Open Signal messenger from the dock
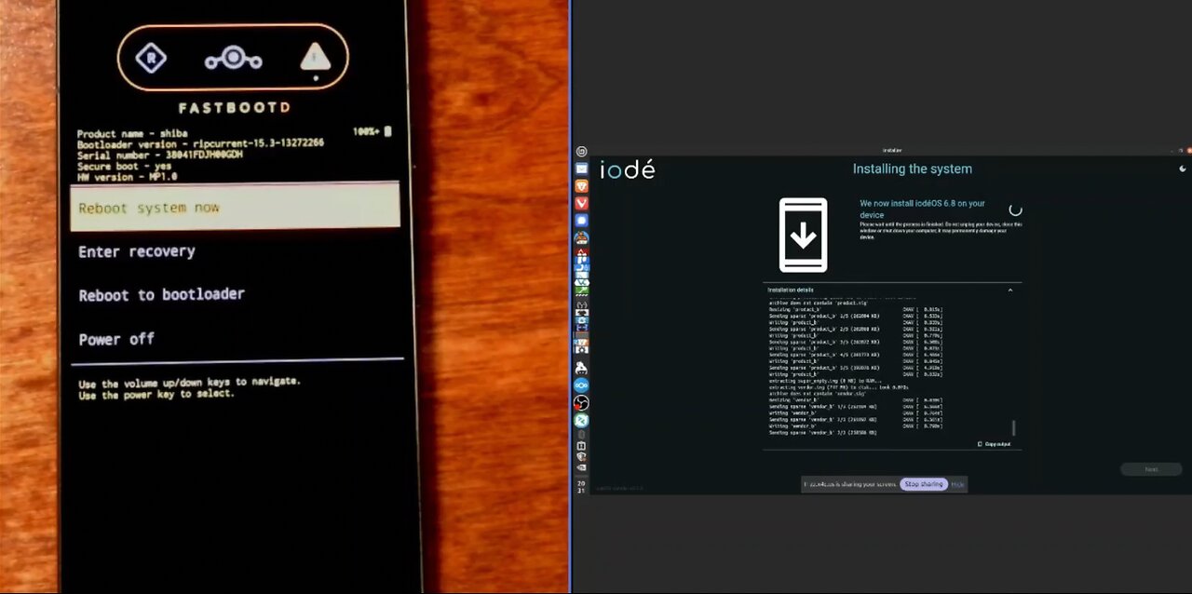The width and height of the screenshot is (1192, 594). (581, 221)
